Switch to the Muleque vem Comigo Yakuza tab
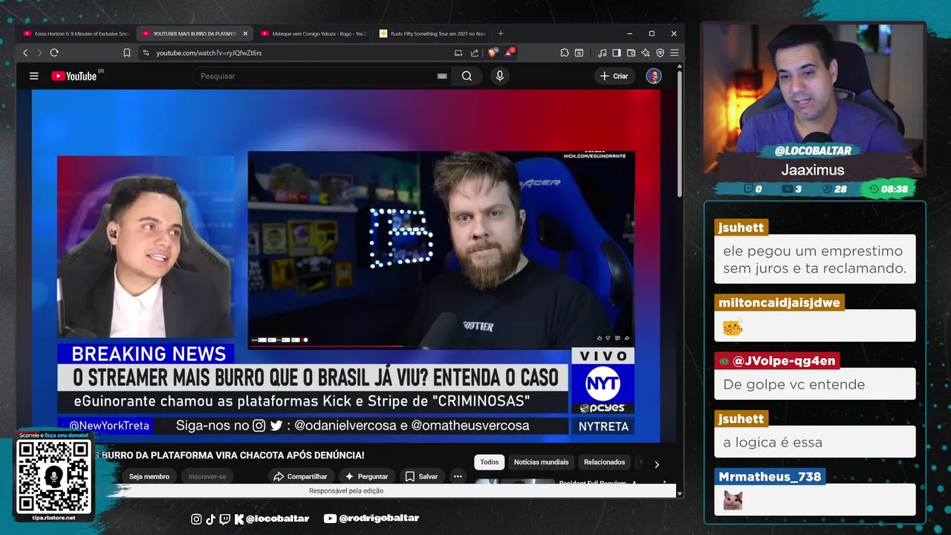 tap(314, 33)
